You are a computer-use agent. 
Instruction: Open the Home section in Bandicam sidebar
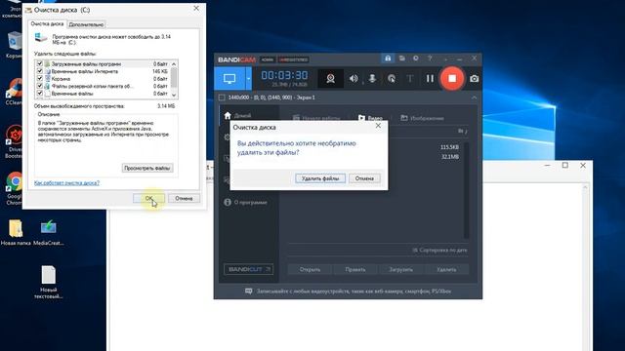238,115
